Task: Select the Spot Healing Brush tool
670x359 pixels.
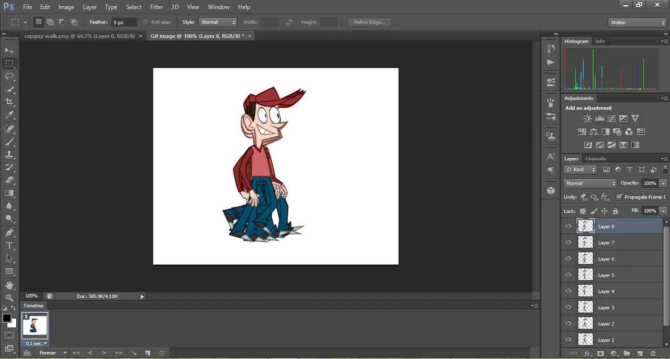Action: 9,129
